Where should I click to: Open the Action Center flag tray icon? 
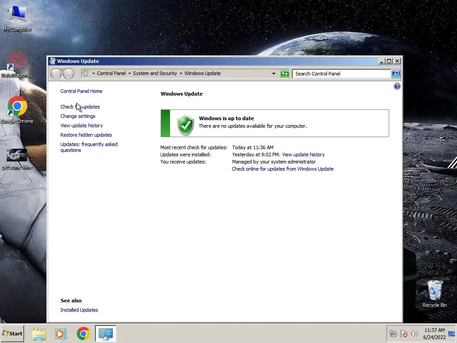tap(404, 334)
